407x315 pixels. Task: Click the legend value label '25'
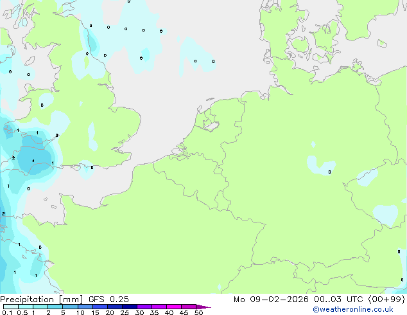[125, 312]
